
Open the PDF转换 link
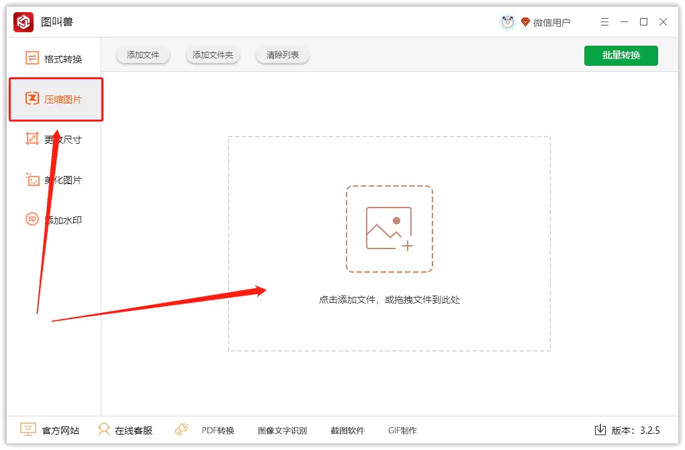pos(218,431)
